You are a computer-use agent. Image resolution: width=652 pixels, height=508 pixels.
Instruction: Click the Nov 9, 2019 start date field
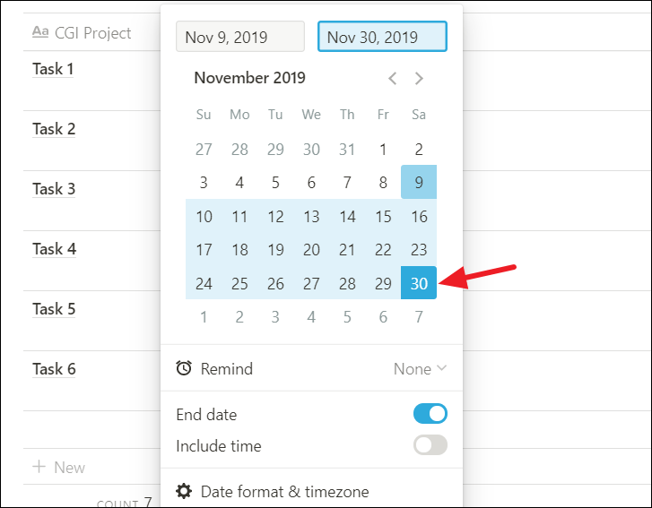pos(240,37)
